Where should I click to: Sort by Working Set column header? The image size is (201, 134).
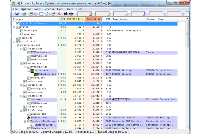point(94,19)
